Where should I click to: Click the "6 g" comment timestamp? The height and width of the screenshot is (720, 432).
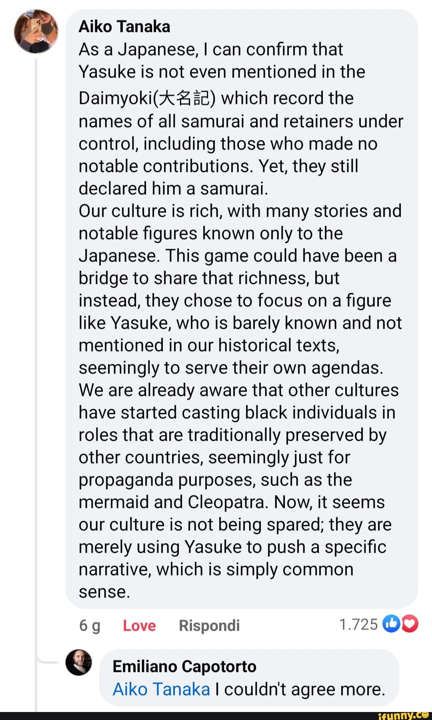(90, 625)
